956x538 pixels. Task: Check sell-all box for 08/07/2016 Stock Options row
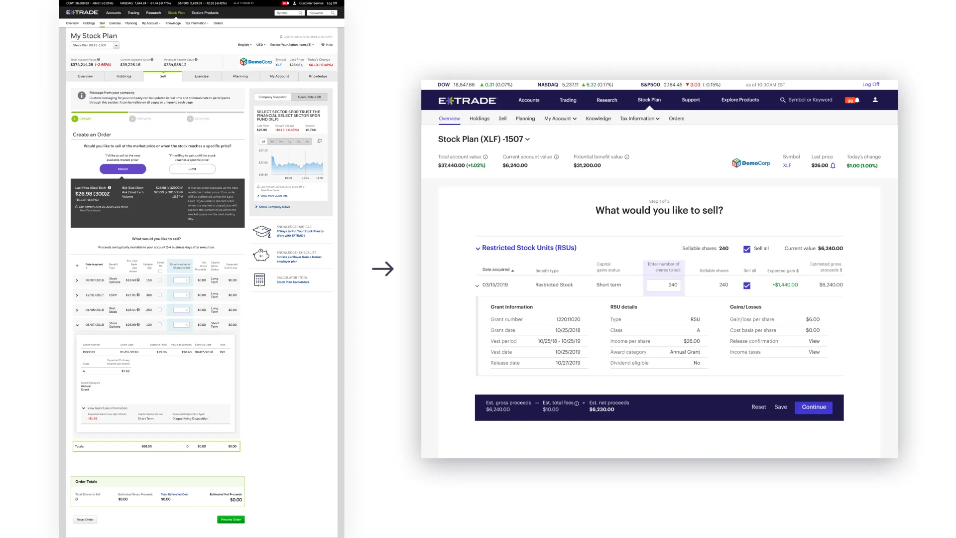160,280
